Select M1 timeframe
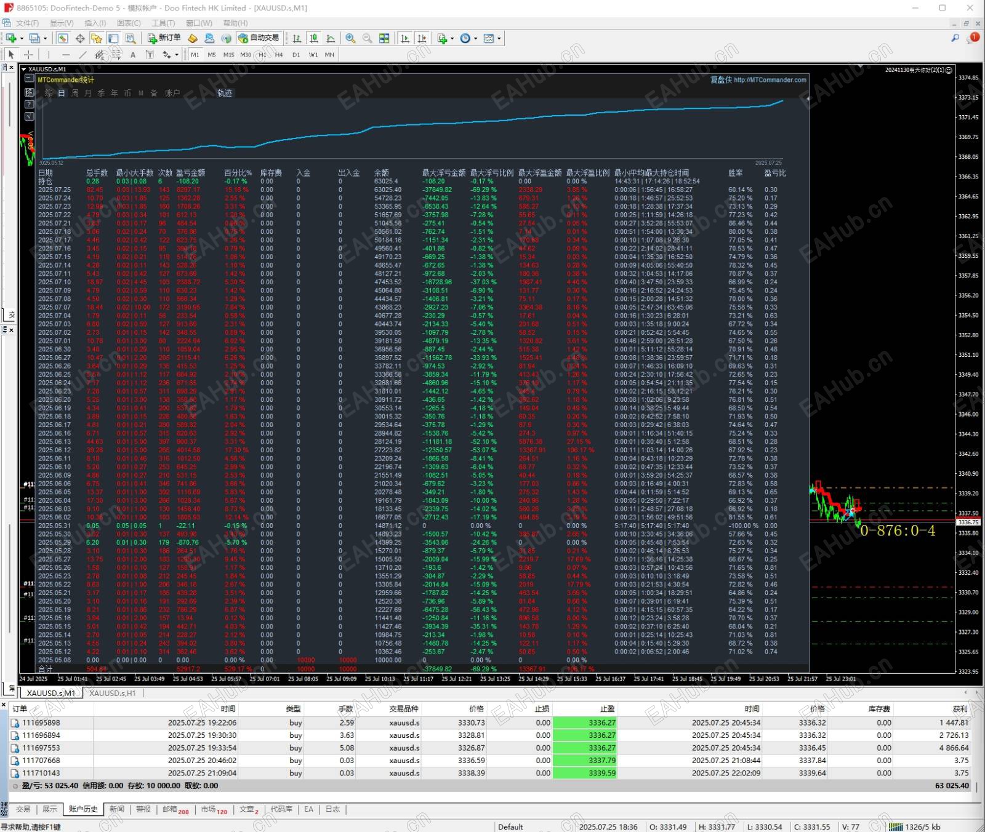 pyautogui.click(x=195, y=55)
